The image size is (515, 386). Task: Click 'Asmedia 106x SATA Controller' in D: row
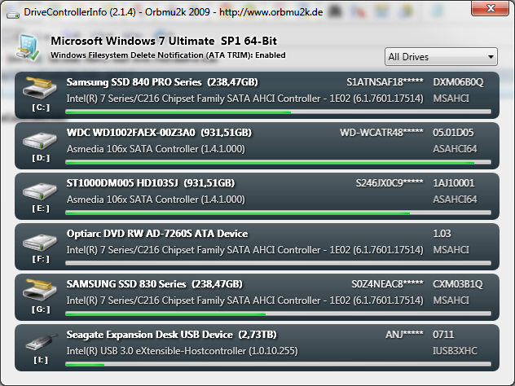point(156,149)
